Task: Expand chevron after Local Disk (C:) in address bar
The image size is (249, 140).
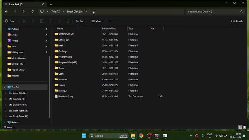Action: click(x=86, y=12)
